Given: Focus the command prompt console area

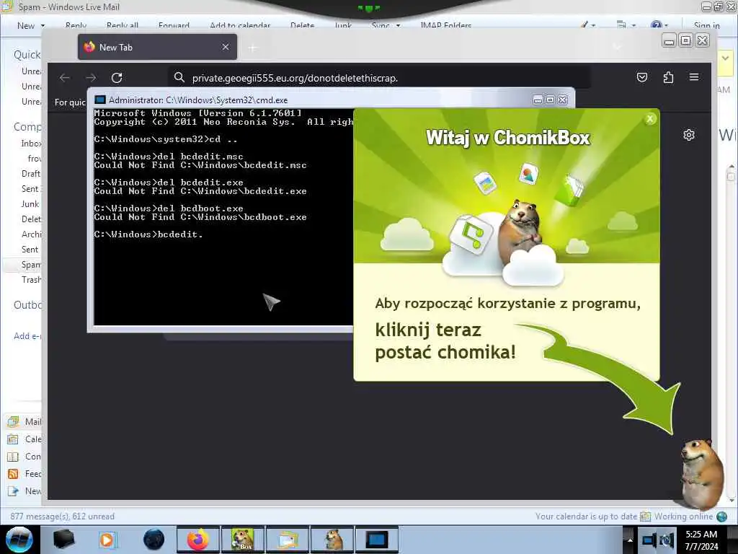Looking at the screenshot, I should click(x=223, y=216).
